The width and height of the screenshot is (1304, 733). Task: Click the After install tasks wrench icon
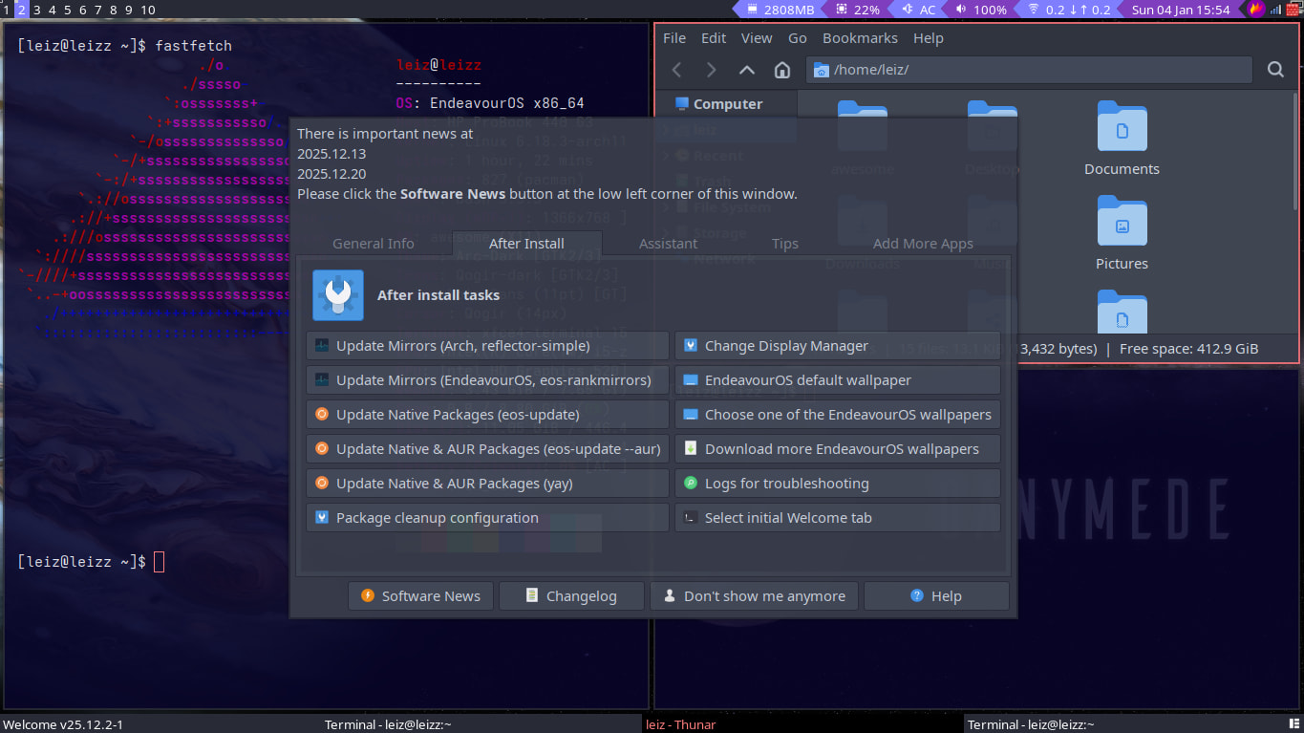click(337, 295)
